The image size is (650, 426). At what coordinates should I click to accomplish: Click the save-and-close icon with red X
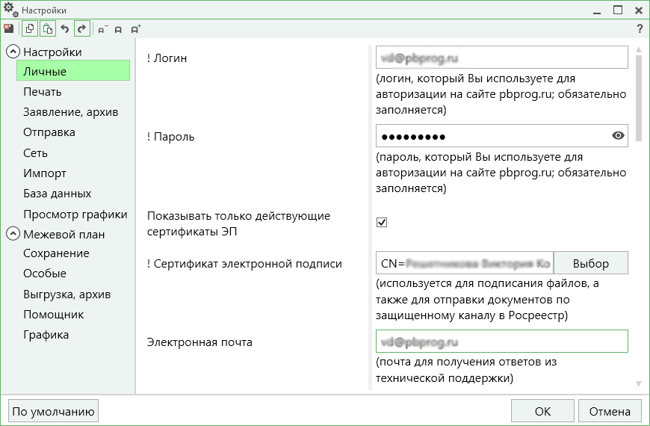point(9,28)
